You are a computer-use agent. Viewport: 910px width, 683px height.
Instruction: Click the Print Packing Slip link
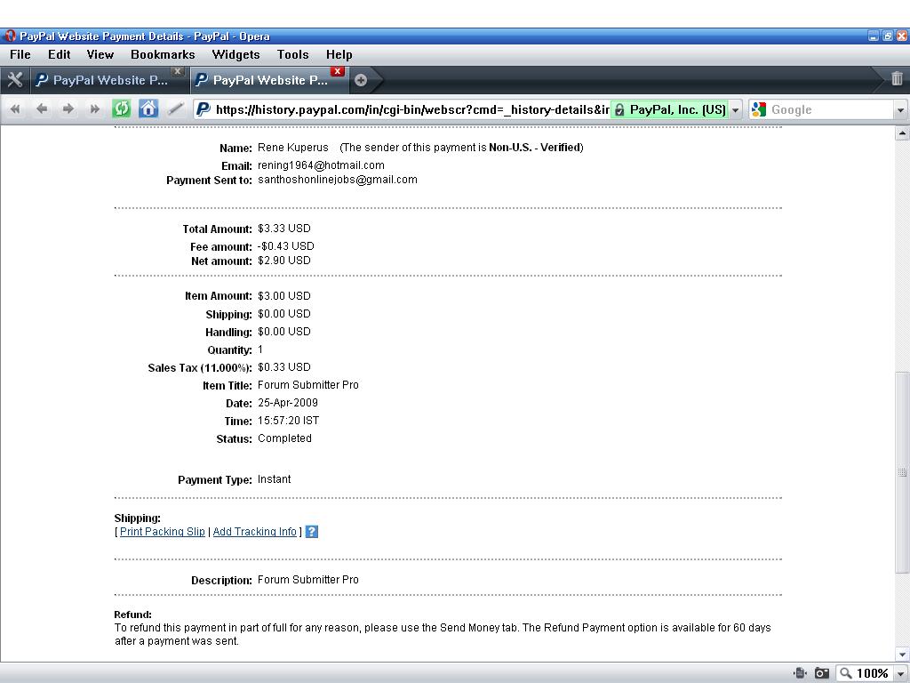(x=163, y=532)
